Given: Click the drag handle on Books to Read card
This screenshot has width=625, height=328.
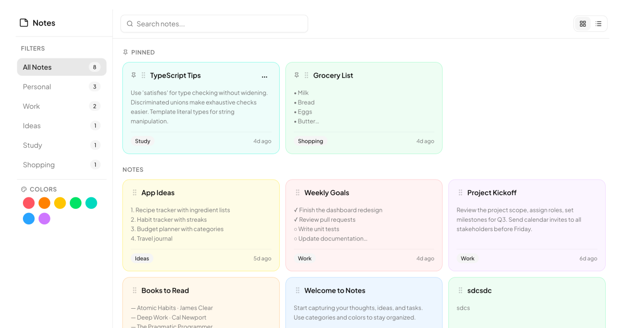Looking at the screenshot, I should point(134,291).
